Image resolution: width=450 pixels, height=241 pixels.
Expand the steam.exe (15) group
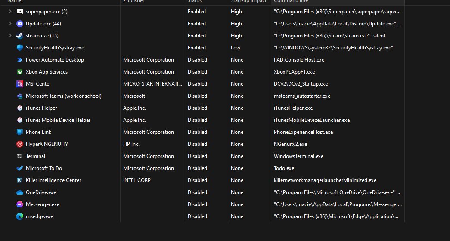point(10,36)
